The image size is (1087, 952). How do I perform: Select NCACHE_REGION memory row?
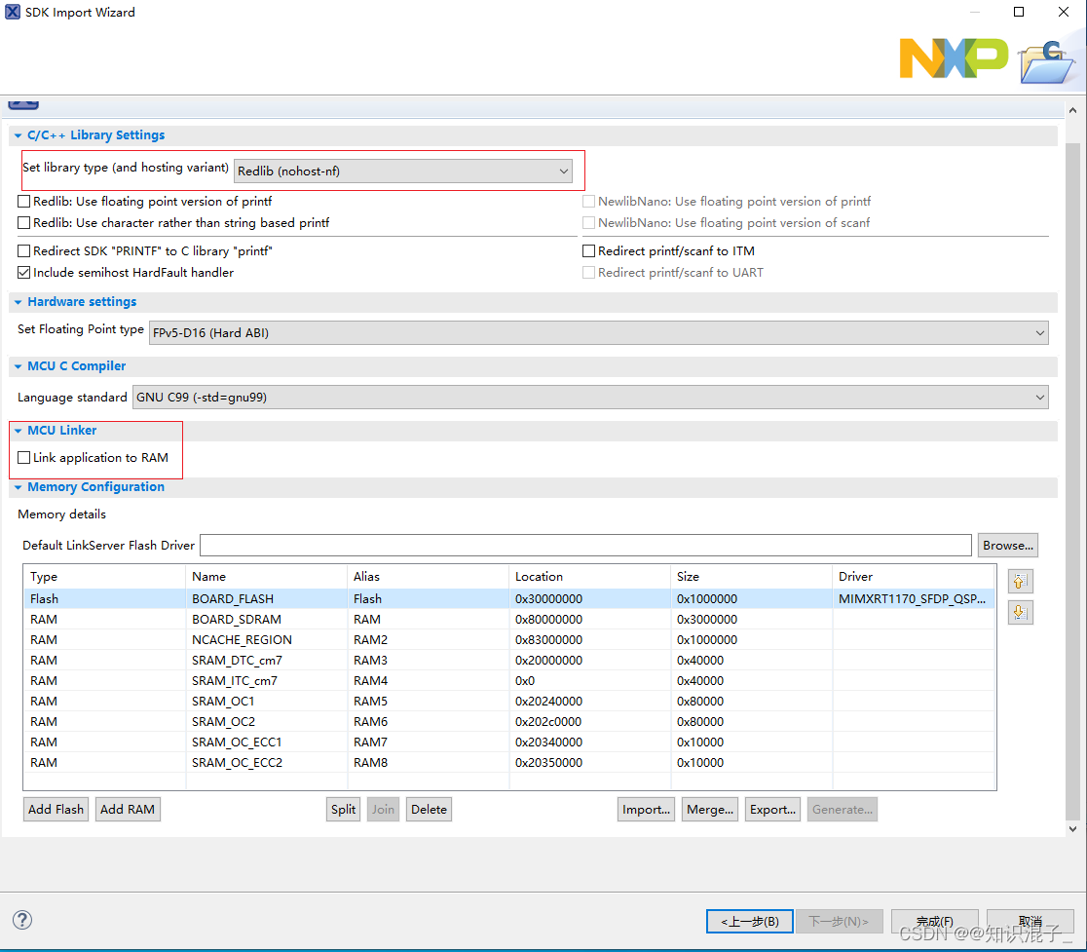(x=509, y=639)
